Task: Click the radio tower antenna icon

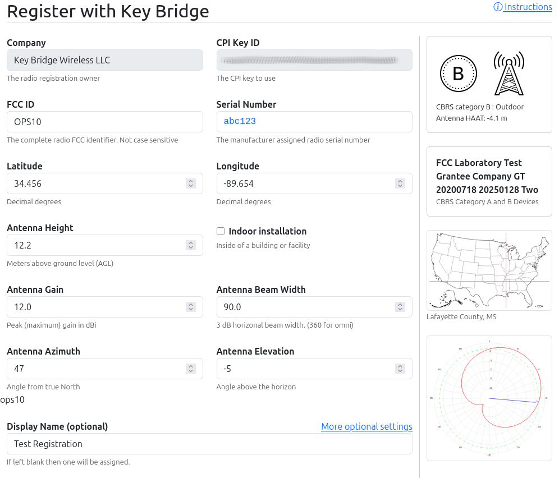Action: [x=508, y=73]
